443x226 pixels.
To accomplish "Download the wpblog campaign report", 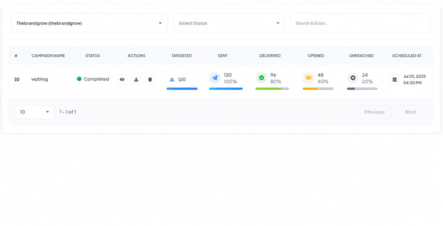I will [x=136, y=80].
